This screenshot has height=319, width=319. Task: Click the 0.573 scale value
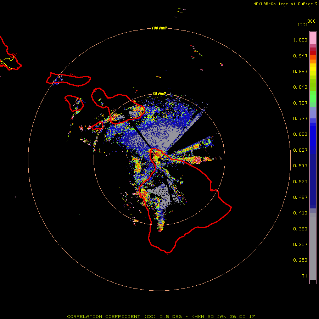click(300, 166)
